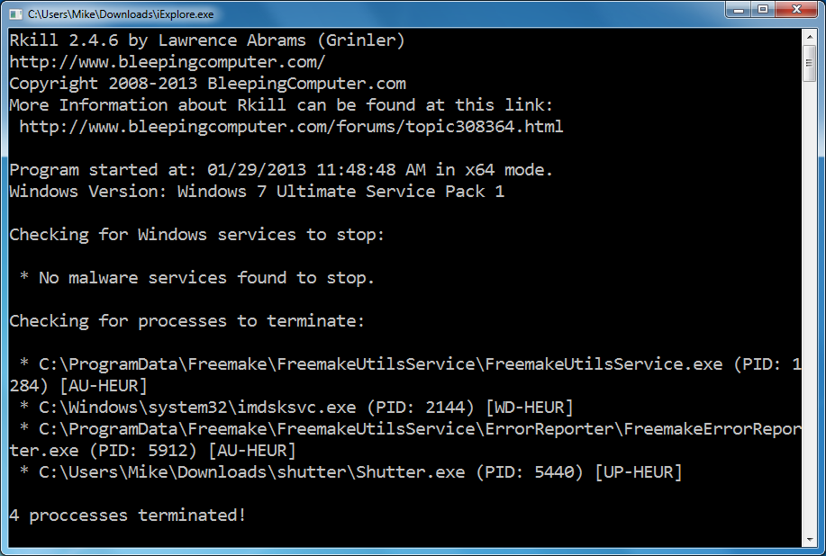Click the imdsksvc.exe process entry

point(296,408)
